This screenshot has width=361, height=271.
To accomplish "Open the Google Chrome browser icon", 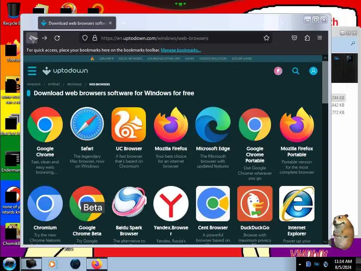I will (45, 125).
